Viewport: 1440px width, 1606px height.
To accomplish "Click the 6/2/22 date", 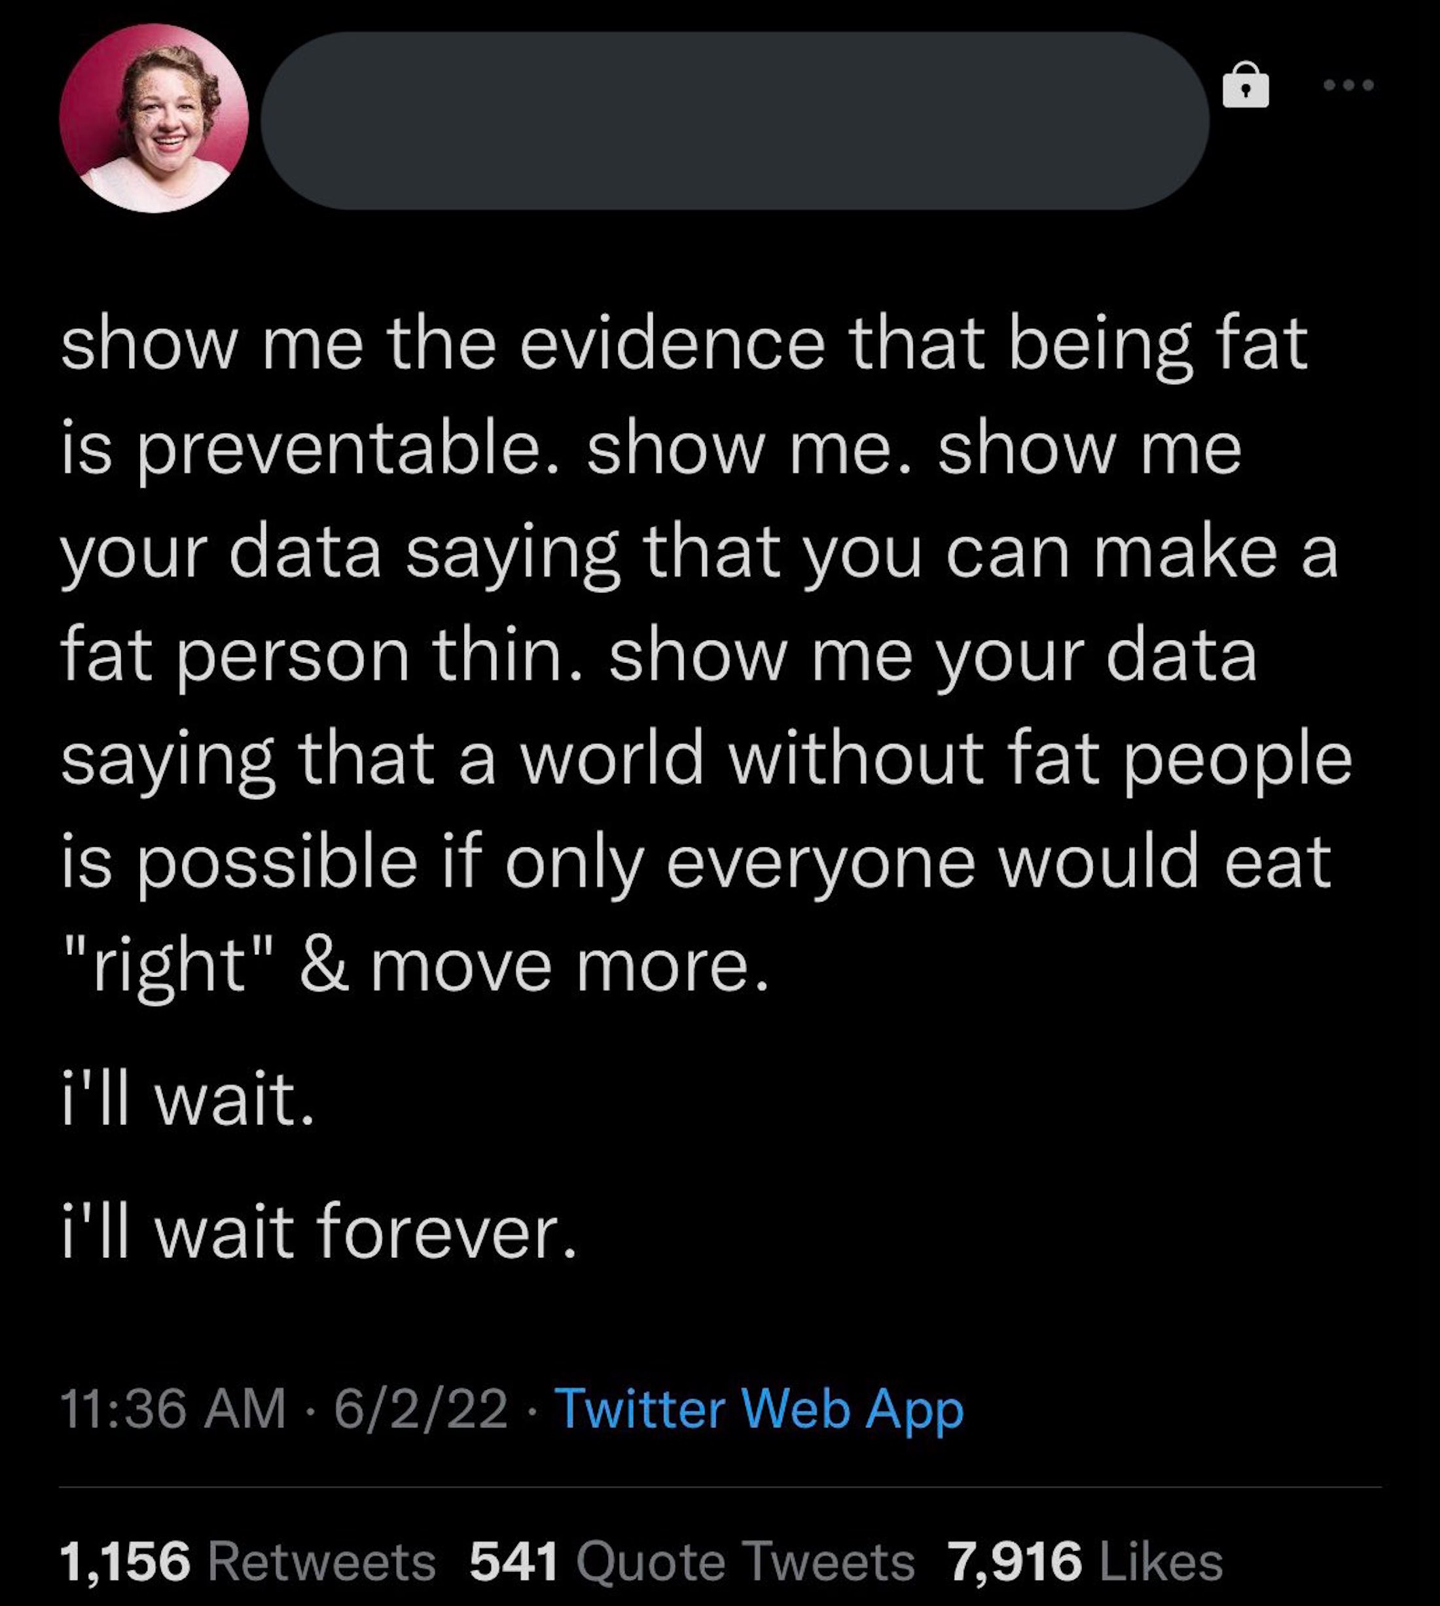I will click(420, 1409).
